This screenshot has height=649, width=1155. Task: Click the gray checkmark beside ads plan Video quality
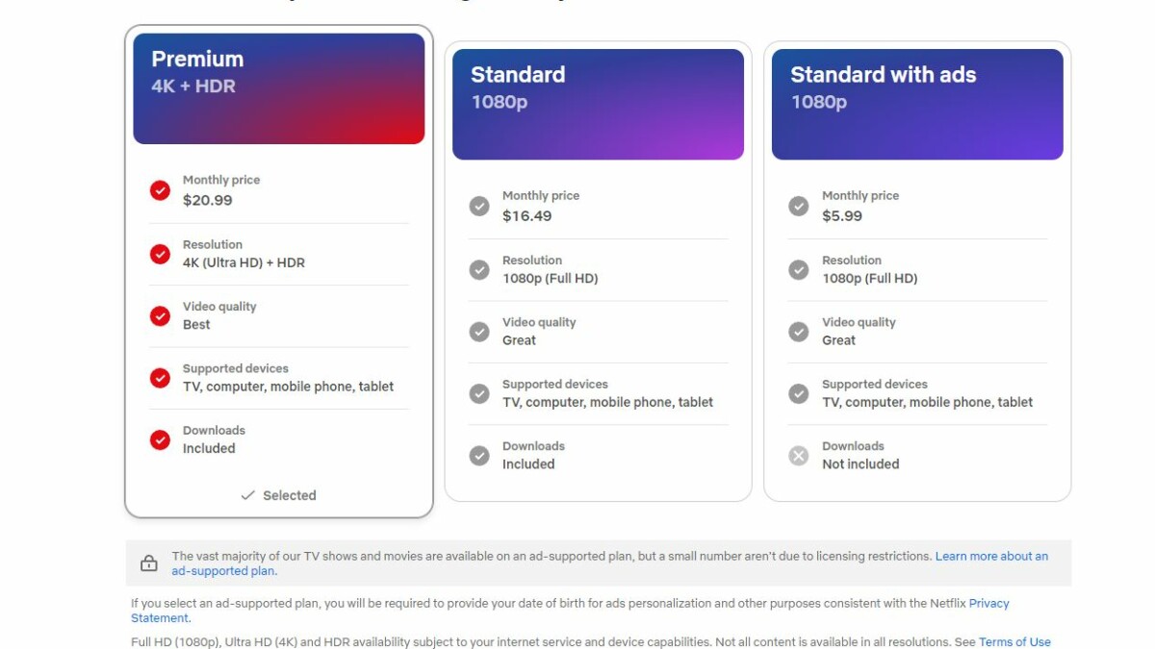[x=799, y=332]
